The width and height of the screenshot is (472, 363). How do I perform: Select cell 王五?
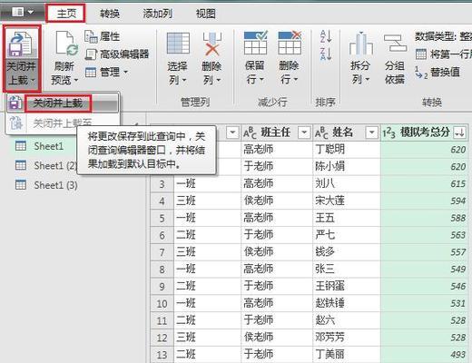point(347,218)
